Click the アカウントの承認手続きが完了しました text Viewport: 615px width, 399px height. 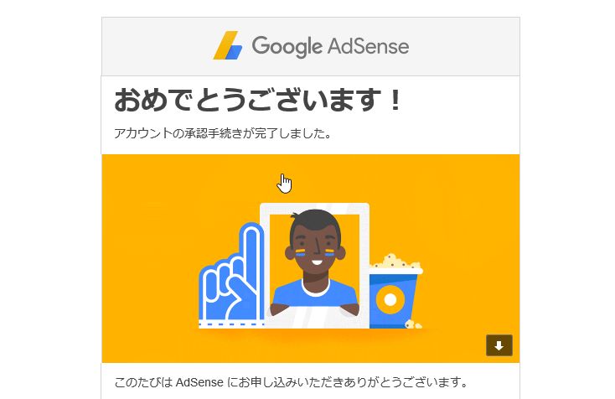pos(222,133)
